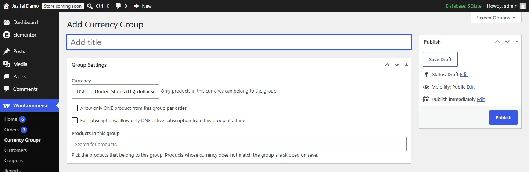529x172 pixels.
Task: Move Group Settings panel up
Action: coord(387,65)
